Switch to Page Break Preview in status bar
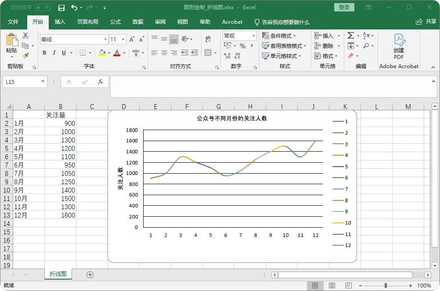440x291 pixels. 349,286
